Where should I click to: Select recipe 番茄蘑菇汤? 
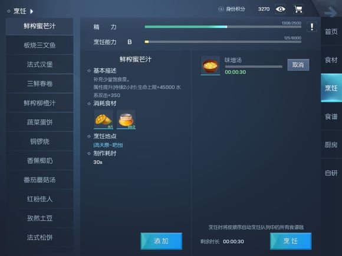[40, 179]
